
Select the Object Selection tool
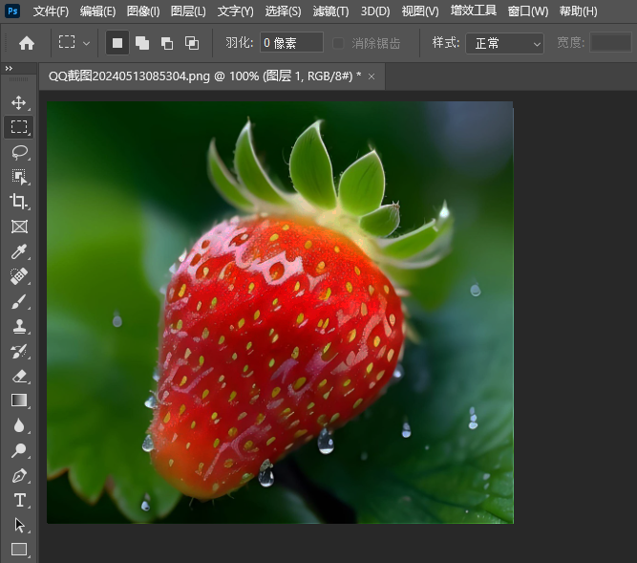pyautogui.click(x=19, y=177)
